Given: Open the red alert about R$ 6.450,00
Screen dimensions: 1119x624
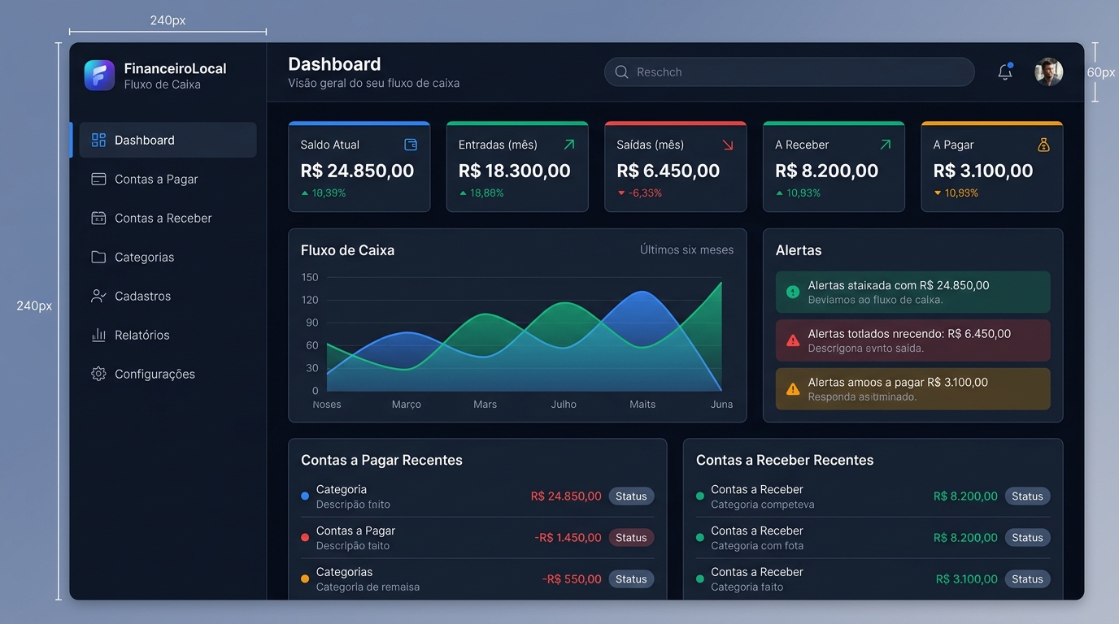Looking at the screenshot, I should click(912, 340).
